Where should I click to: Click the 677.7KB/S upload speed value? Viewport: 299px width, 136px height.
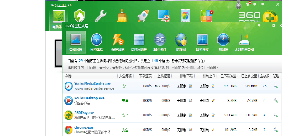(x=163, y=86)
